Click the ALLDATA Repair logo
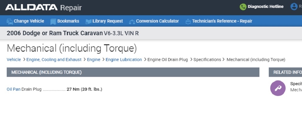 [43, 8]
